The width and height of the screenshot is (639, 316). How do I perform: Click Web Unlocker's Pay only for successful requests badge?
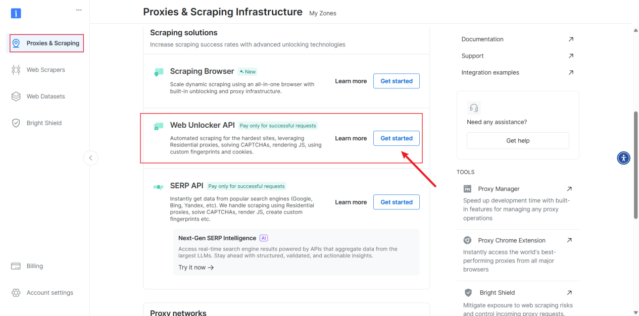click(278, 126)
